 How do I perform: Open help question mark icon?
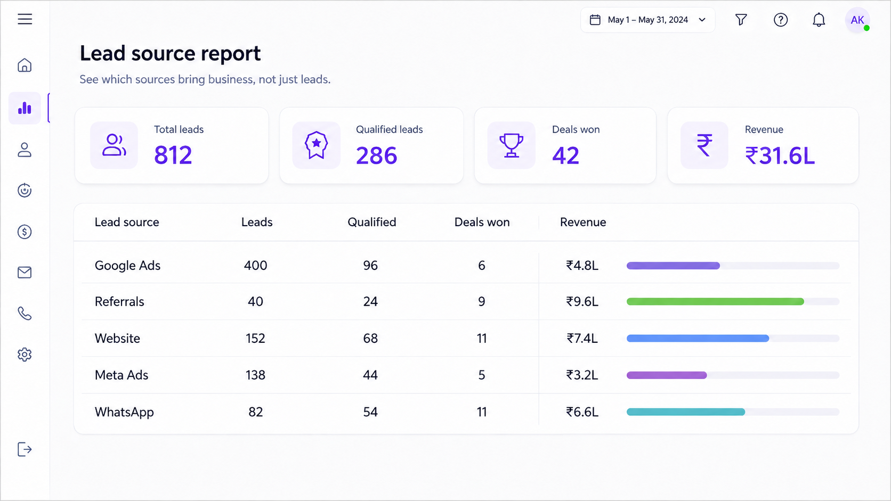tap(781, 20)
